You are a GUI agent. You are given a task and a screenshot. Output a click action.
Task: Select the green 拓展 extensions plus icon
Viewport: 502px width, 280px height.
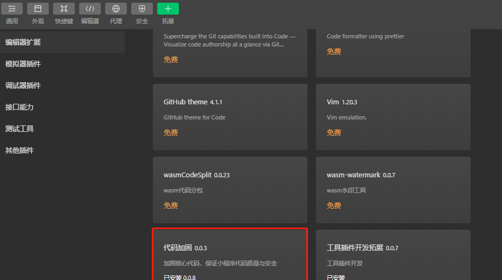(x=168, y=9)
